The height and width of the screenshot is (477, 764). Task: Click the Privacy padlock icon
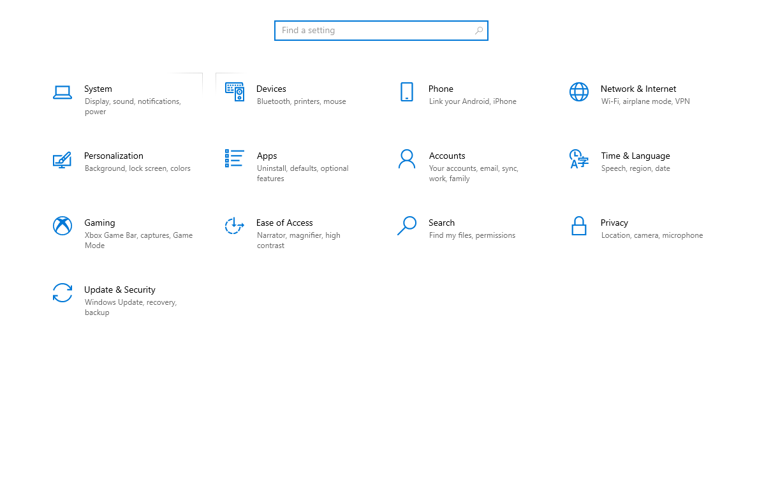[x=579, y=226]
